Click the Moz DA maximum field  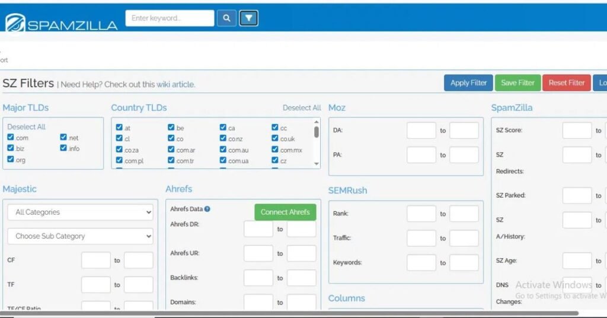pos(464,131)
